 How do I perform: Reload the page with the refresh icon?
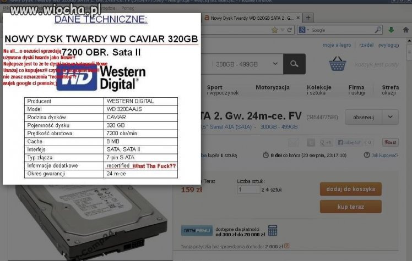pos(289,30)
